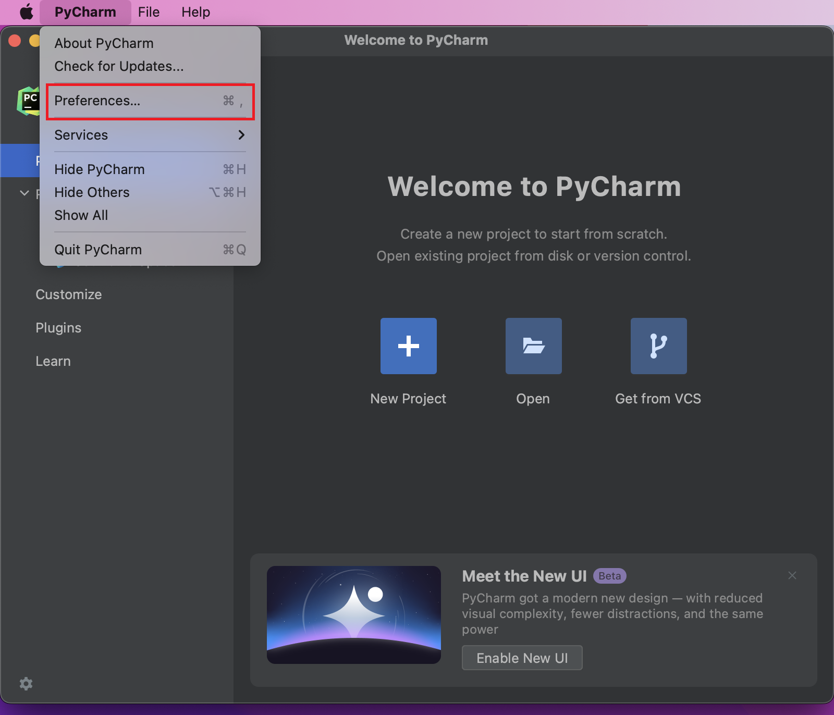Open Preferences... from the menu

150,101
